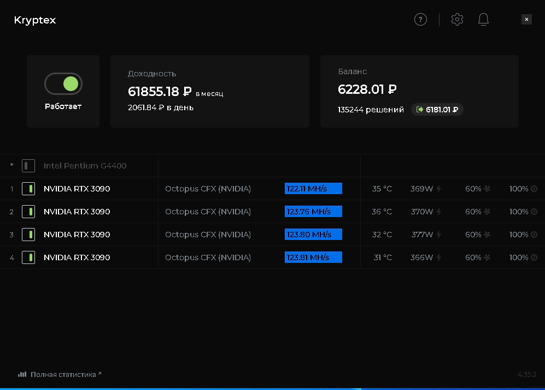Click Octopus CFX (NVIDIA) in device 4 row
The height and width of the screenshot is (390, 545).
coord(208,257)
